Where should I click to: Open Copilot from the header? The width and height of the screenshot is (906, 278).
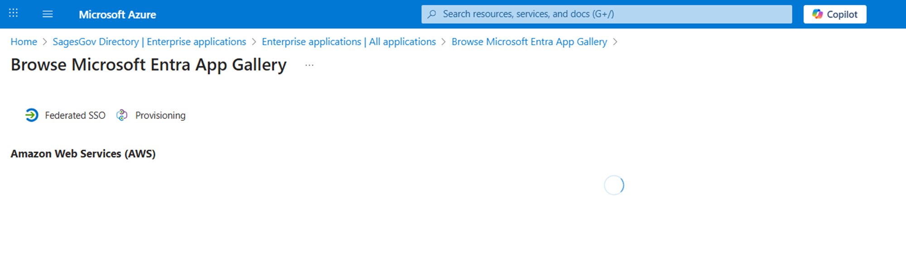(x=835, y=14)
